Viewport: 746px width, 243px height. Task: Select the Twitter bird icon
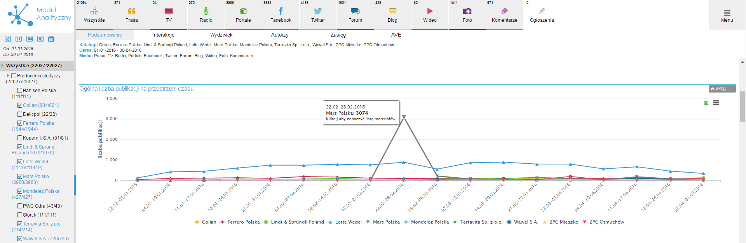[x=318, y=11]
